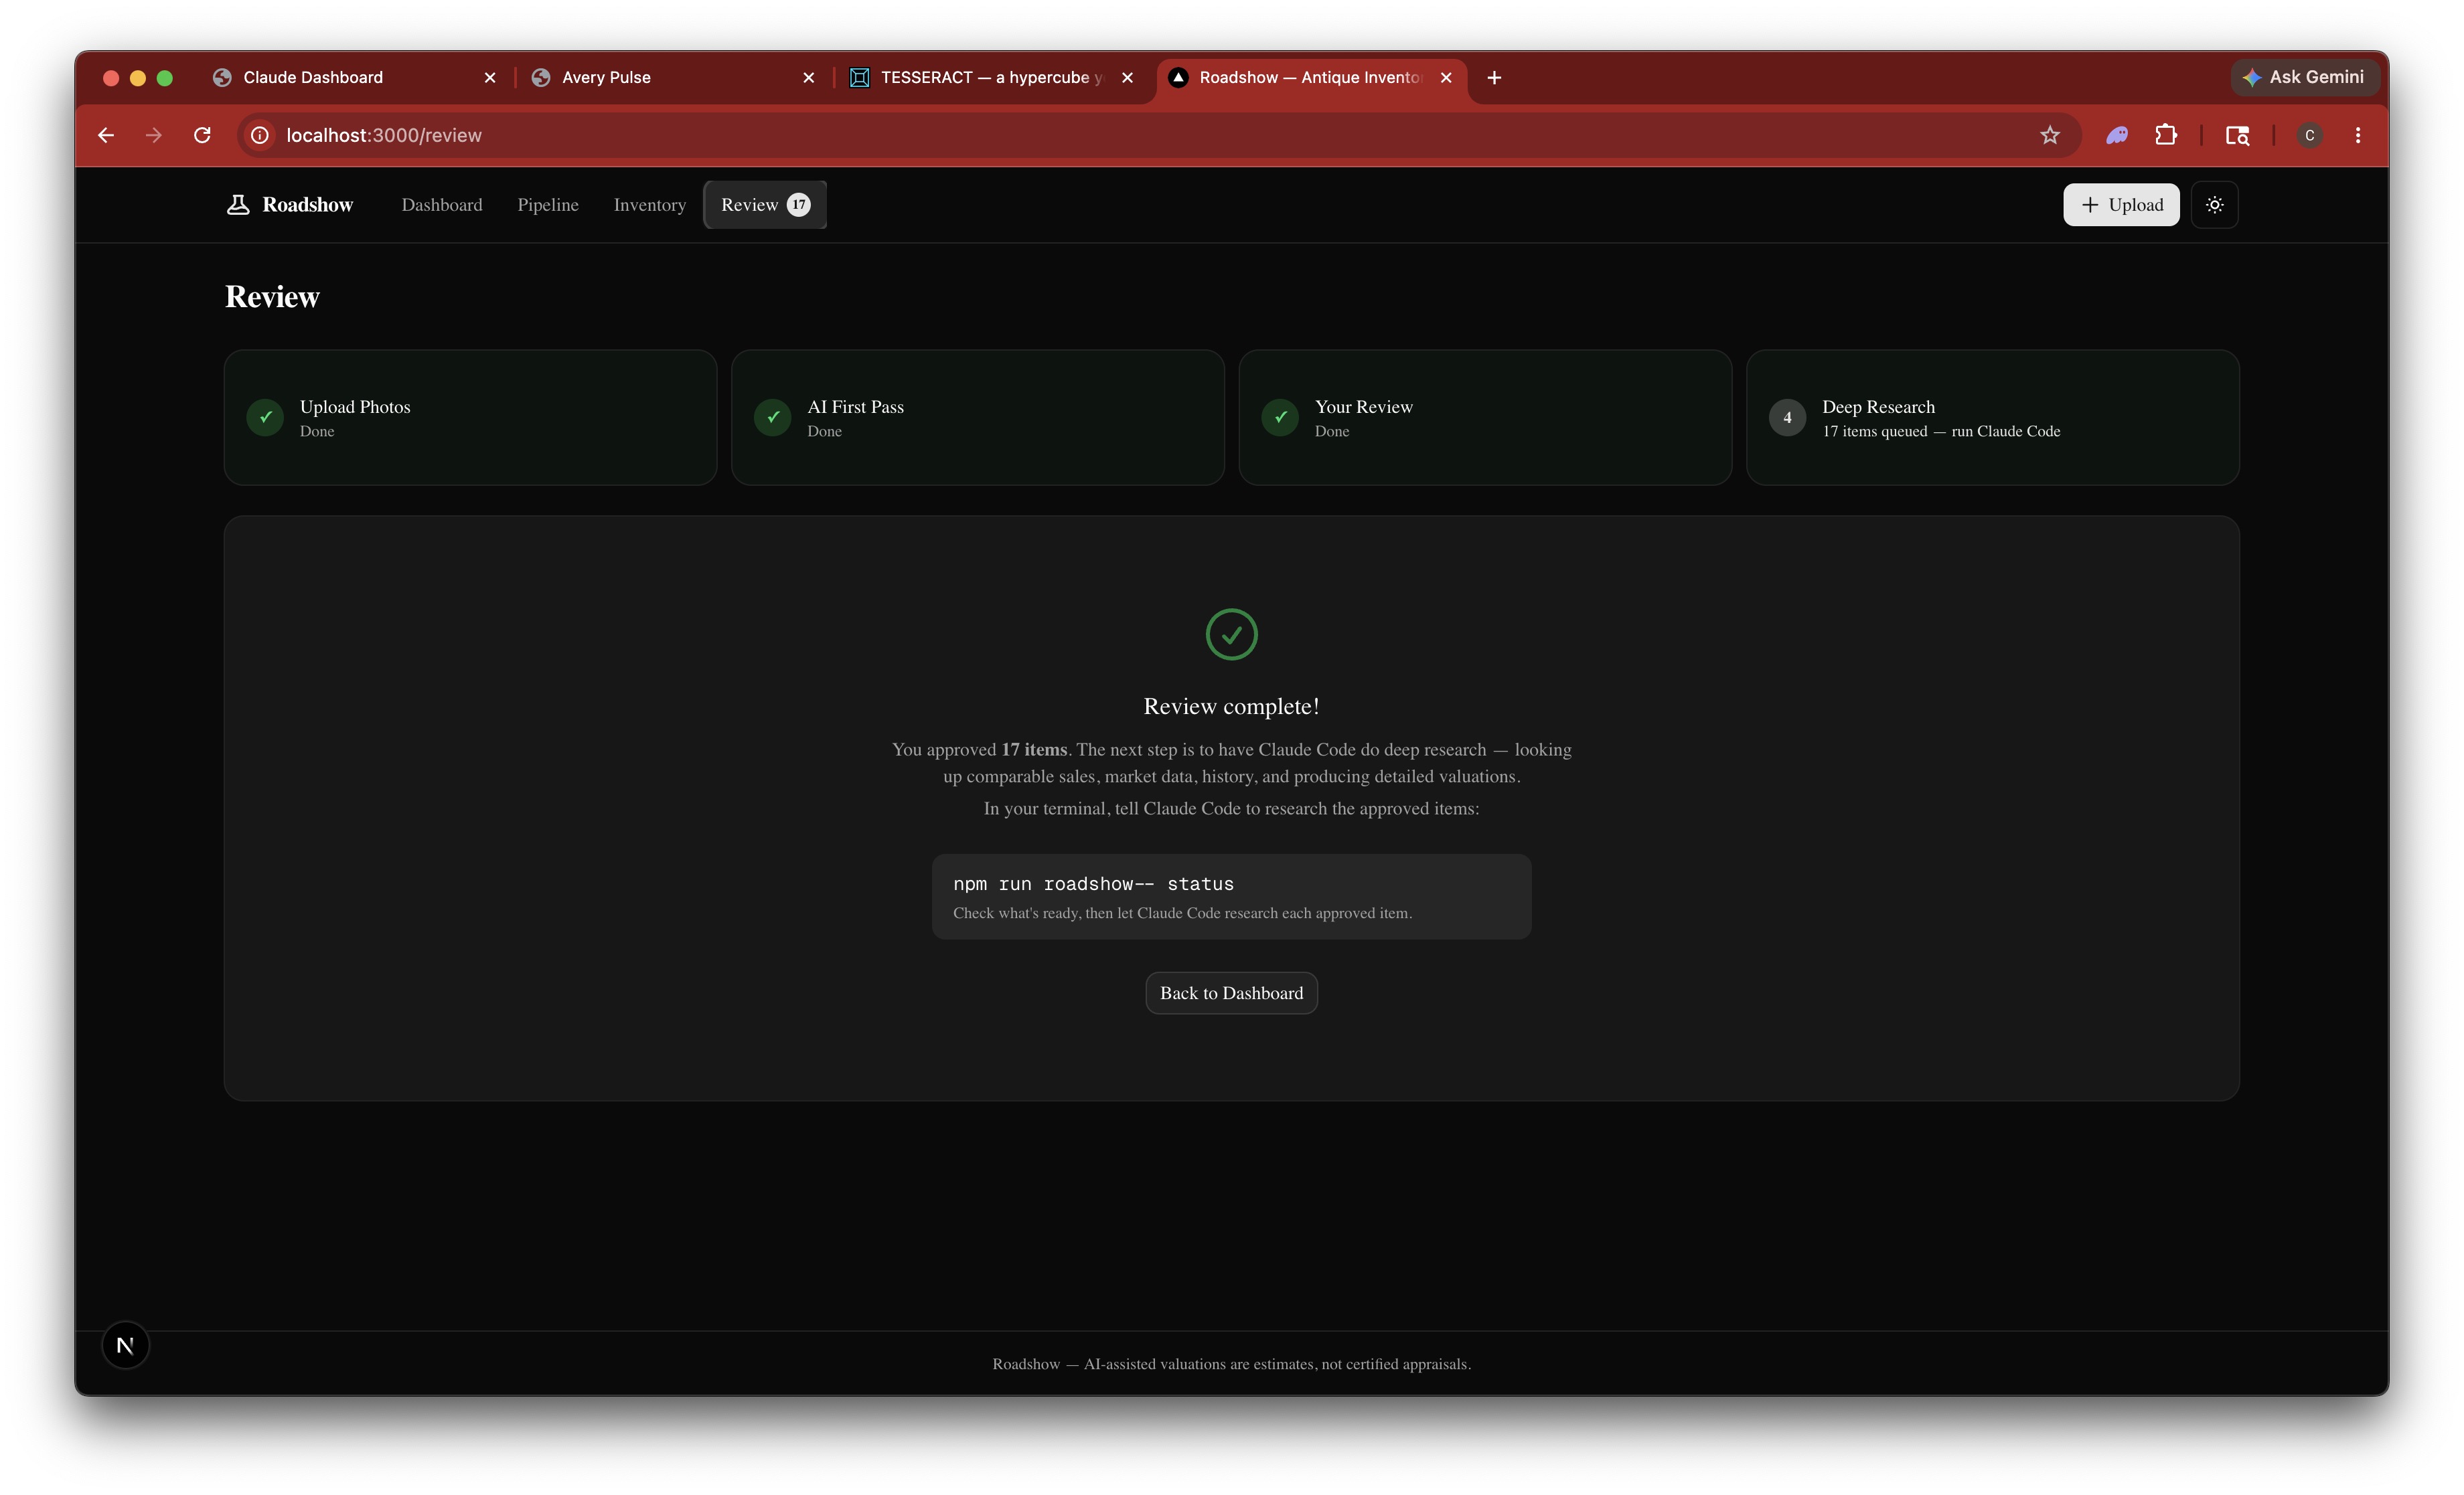Click the Review count badge 17

click(799, 205)
